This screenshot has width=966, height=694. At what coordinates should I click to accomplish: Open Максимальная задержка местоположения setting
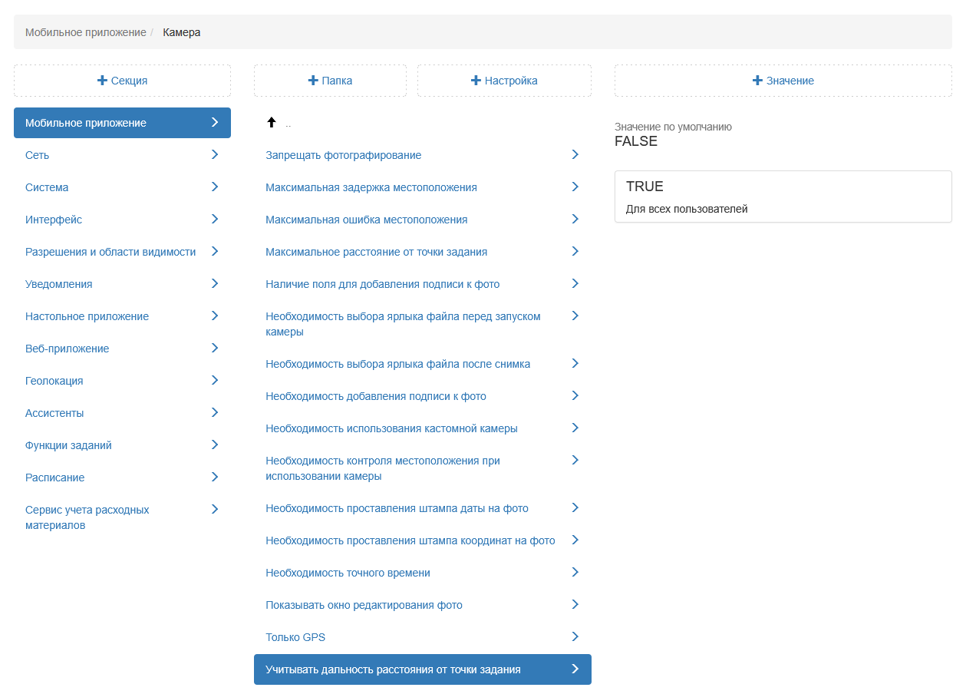371,187
